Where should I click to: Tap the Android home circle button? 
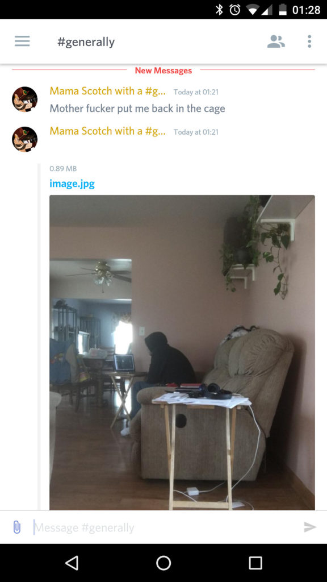click(163, 563)
